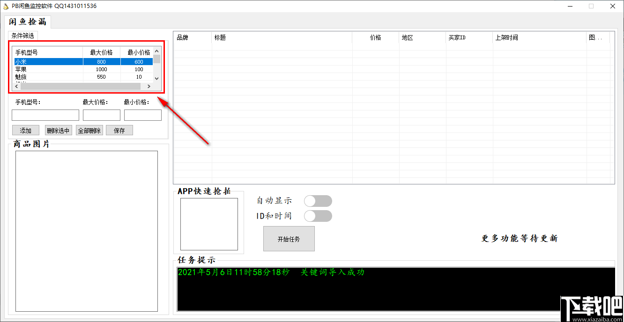Start monitoring with 开始任务 button
This screenshot has width=624, height=322.
[x=289, y=239]
